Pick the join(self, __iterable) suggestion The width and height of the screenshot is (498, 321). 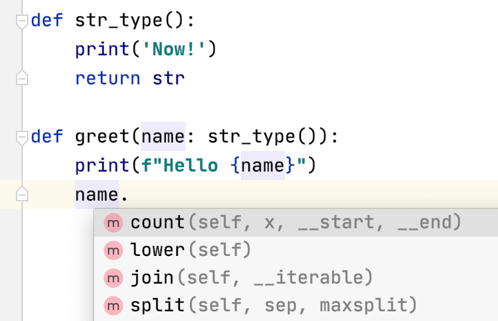251,277
